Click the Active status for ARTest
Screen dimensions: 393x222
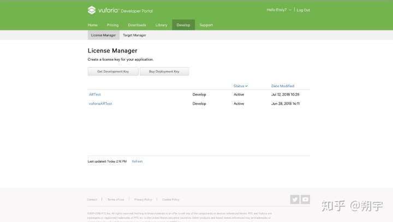tap(239, 94)
